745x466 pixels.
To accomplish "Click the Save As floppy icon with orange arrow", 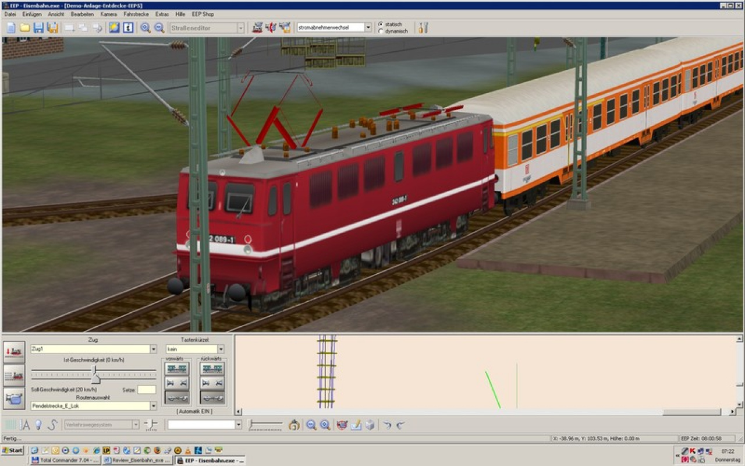I will coord(52,27).
